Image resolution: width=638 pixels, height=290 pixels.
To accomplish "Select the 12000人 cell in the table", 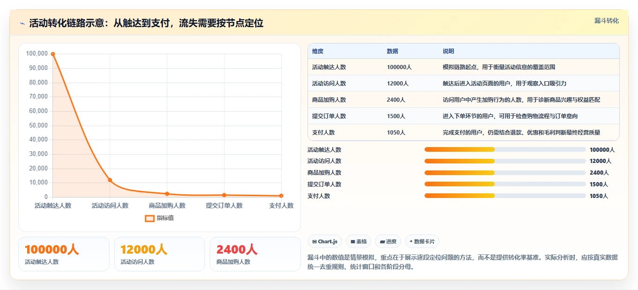I will coord(398,84).
